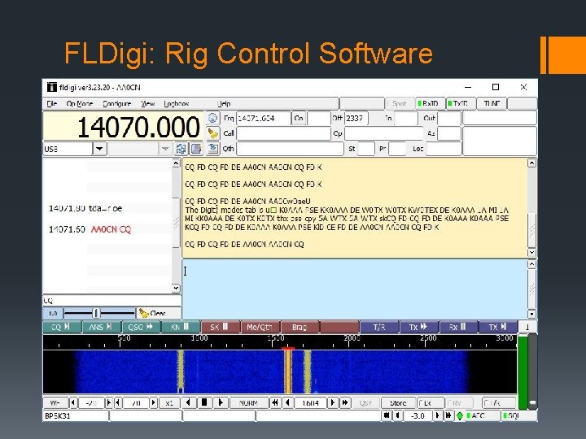This screenshot has height=439, width=586.
Task: Shift waterfall left with arrow left of pause
Action: pos(188,402)
